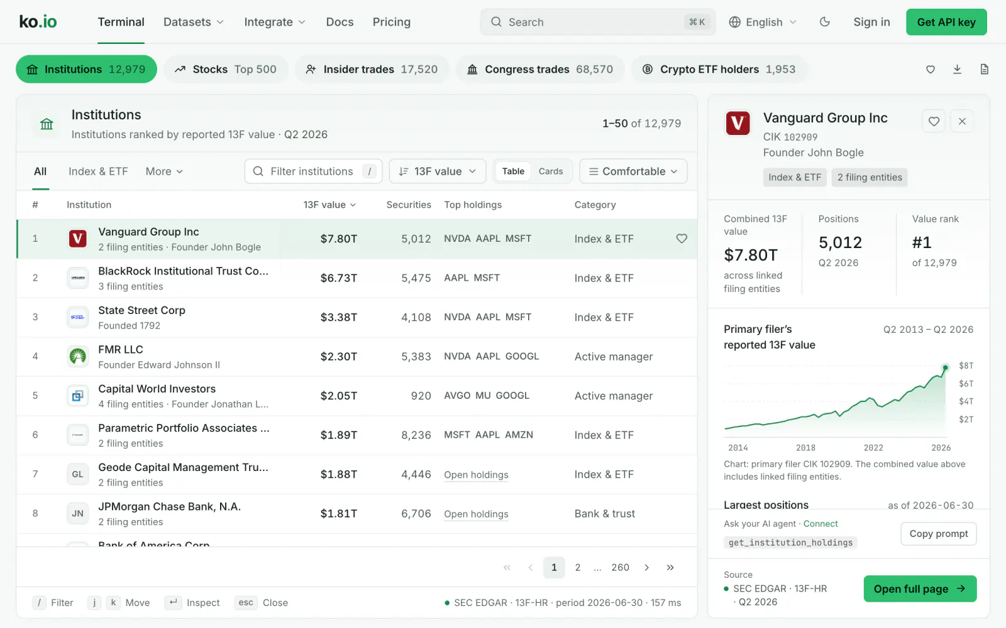Select Table view toggle

[513, 171]
